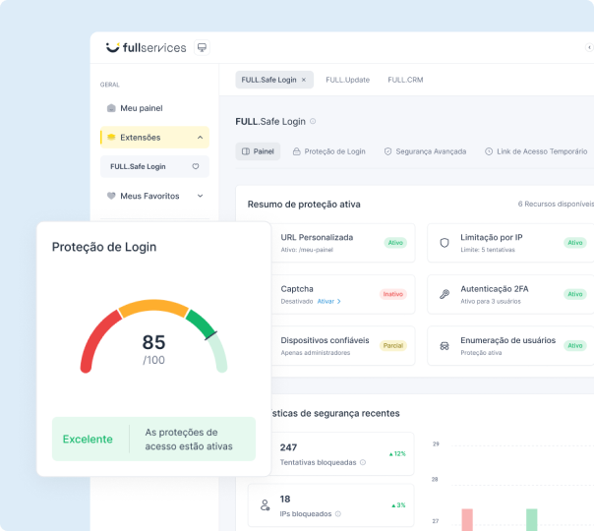Screen dimensions: 594x531
Task: Open the Proteção de Login sub-tab
Action: coord(328,151)
